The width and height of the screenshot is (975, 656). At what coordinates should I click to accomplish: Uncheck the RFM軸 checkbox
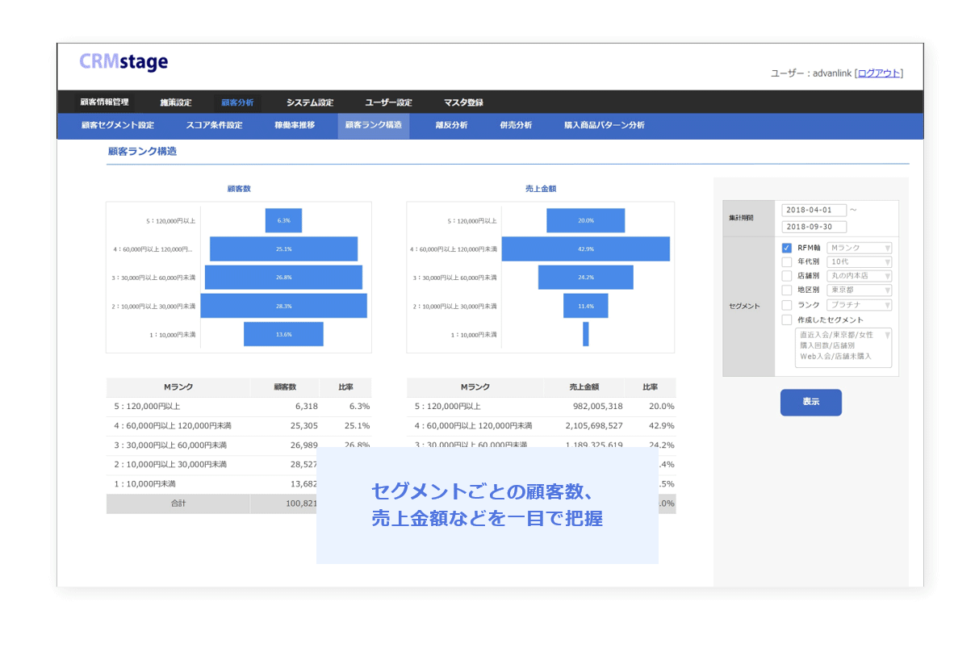(787, 247)
